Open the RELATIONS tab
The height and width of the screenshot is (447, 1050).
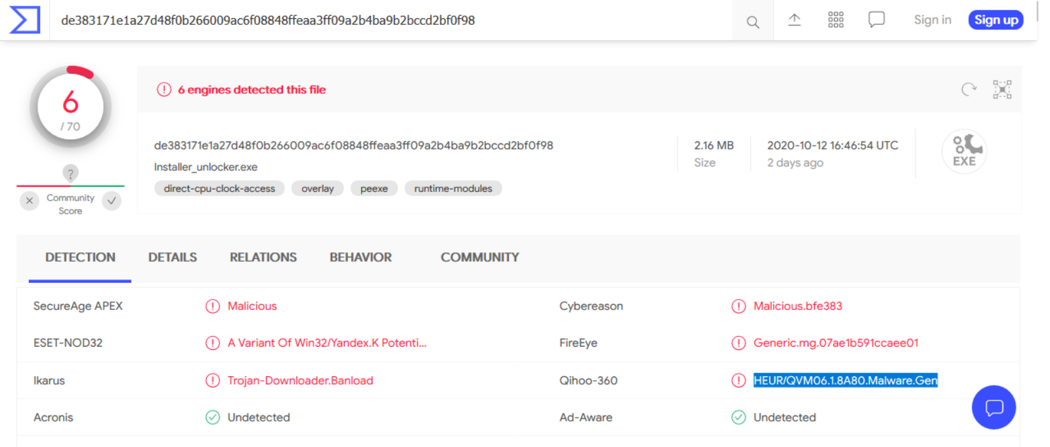263,258
